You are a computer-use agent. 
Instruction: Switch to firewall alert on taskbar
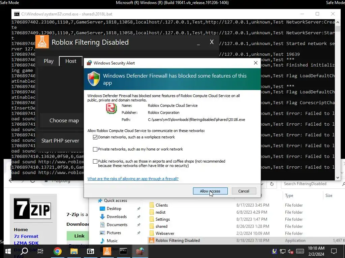tap(140, 251)
